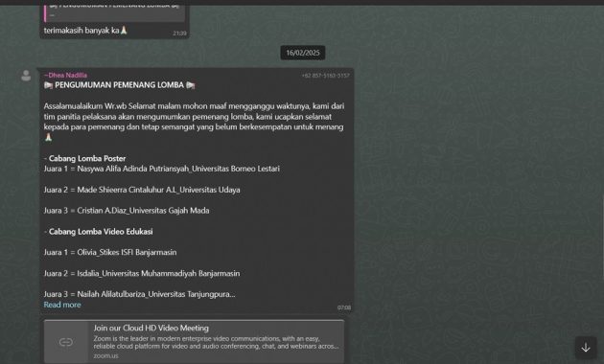The image size is (604, 364).
Task: Expand message with Read more
Action: point(62,305)
